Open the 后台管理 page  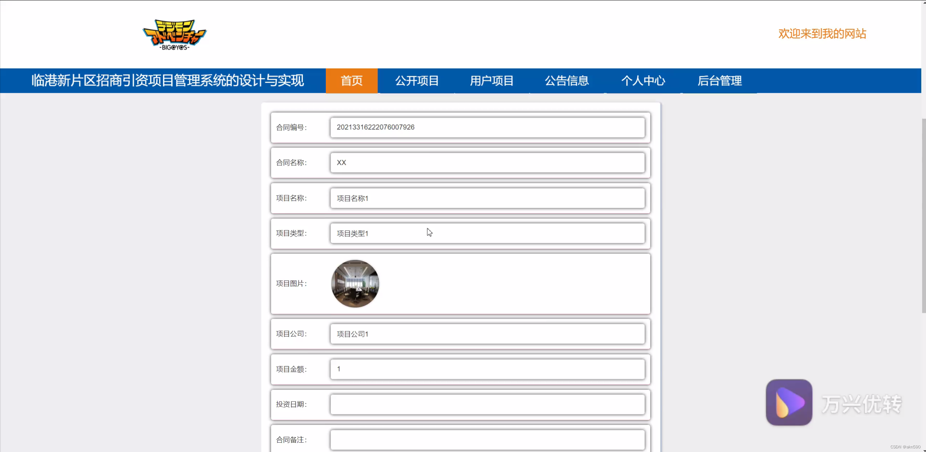click(720, 81)
